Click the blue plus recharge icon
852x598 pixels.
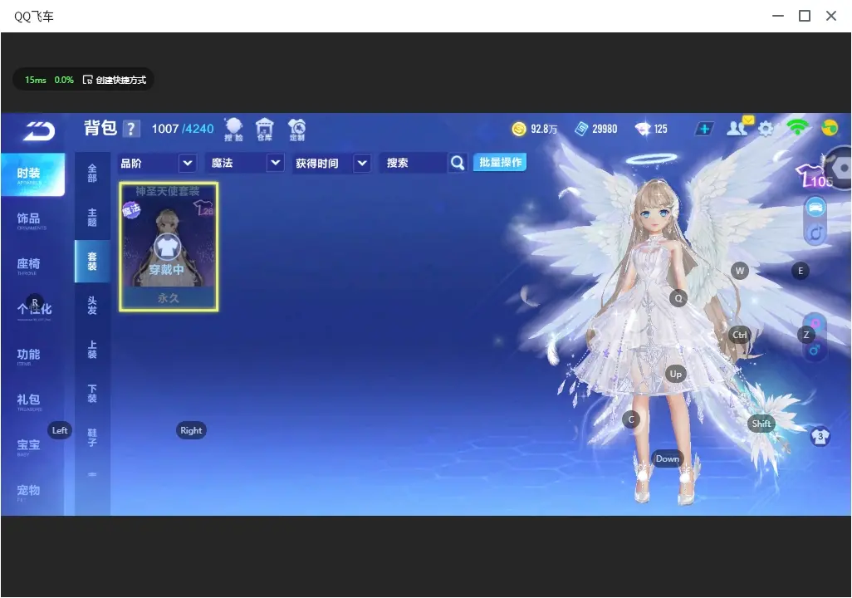point(703,129)
